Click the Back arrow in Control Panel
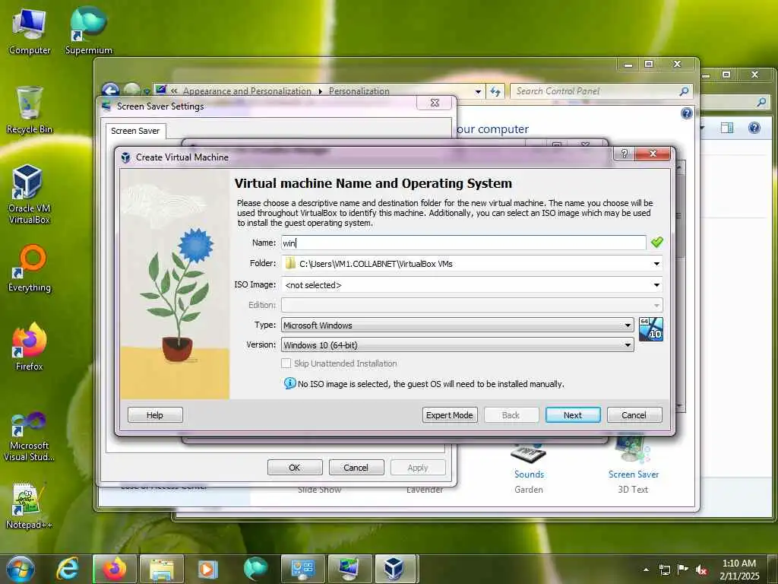 pos(111,90)
